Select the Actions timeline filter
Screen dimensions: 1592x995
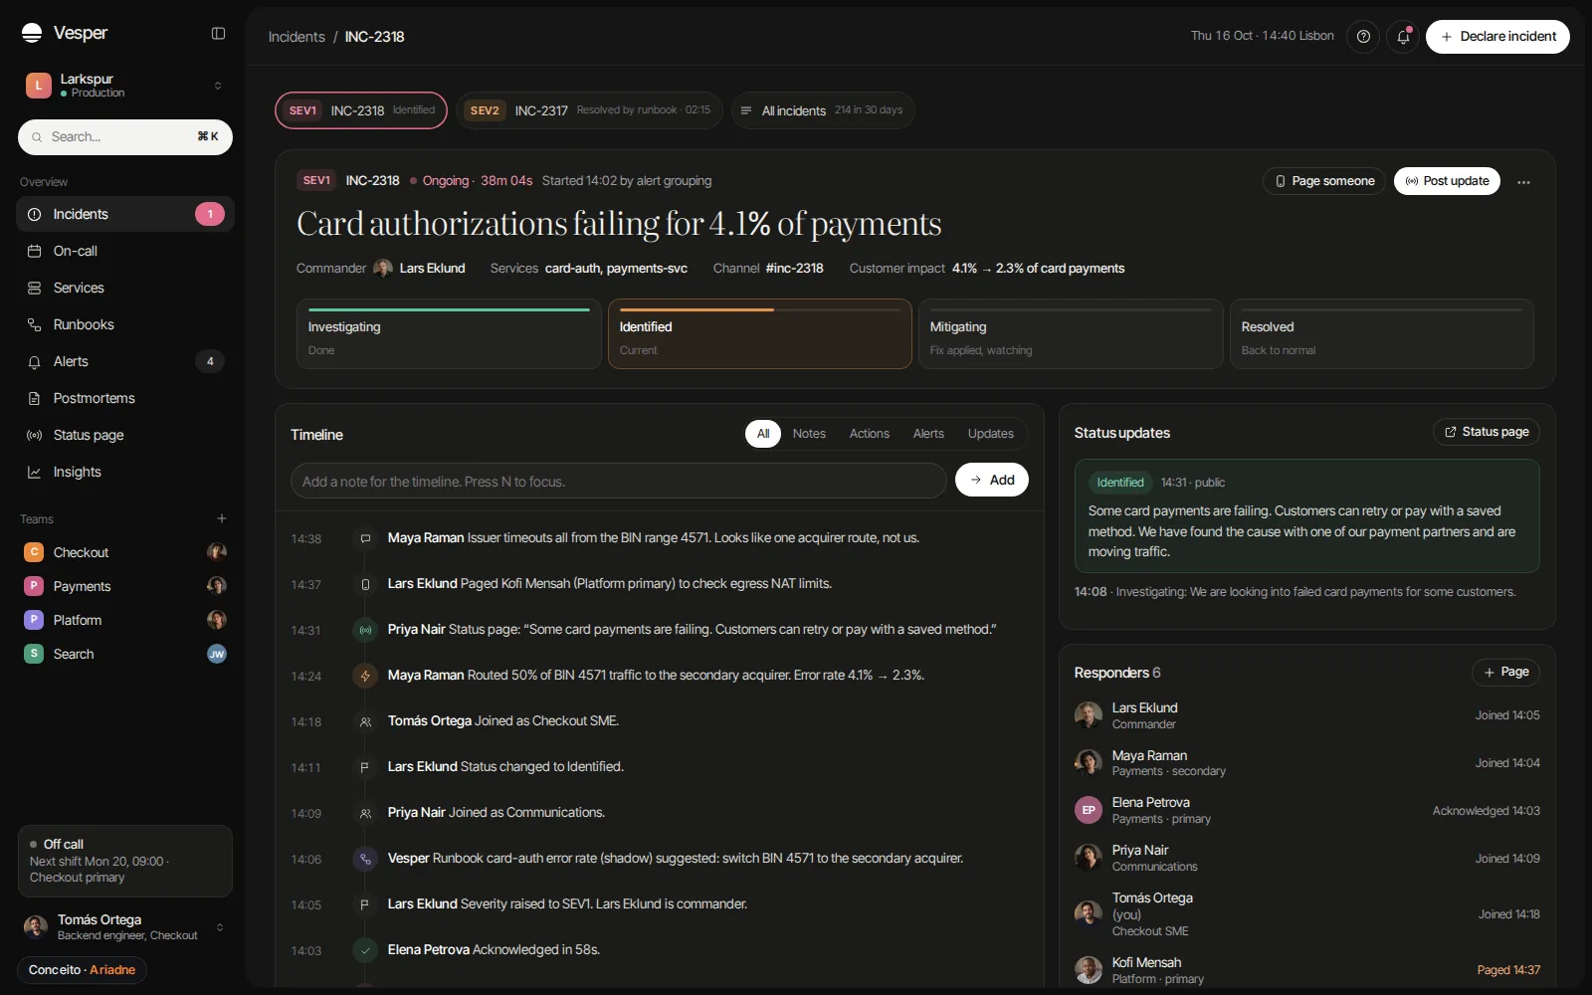tap(869, 434)
